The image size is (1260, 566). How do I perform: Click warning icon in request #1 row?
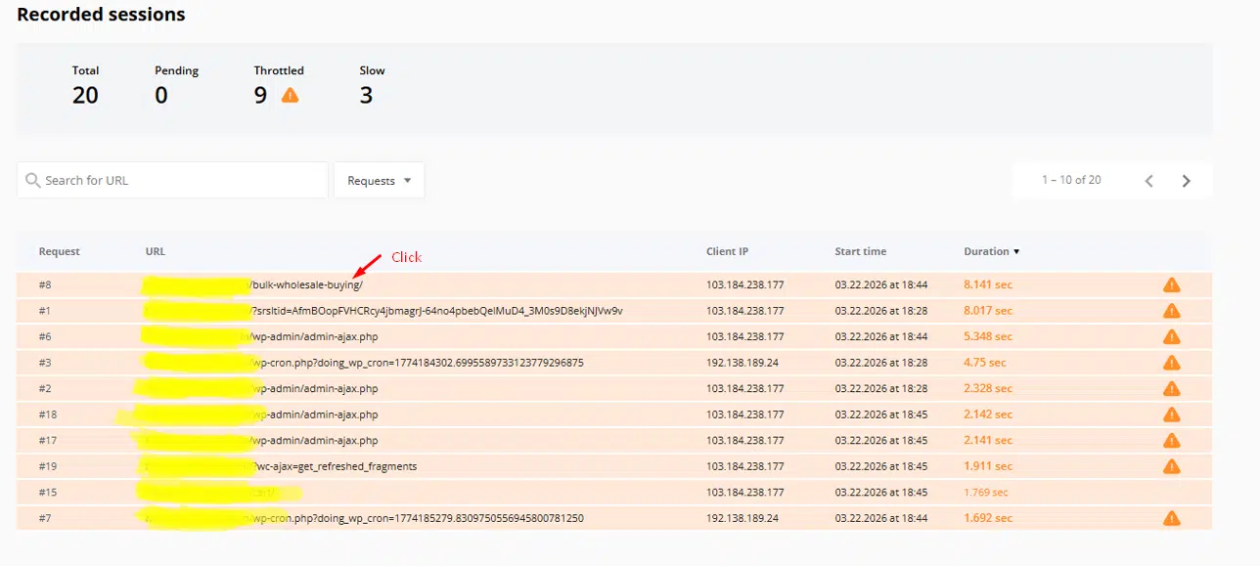[1171, 311]
